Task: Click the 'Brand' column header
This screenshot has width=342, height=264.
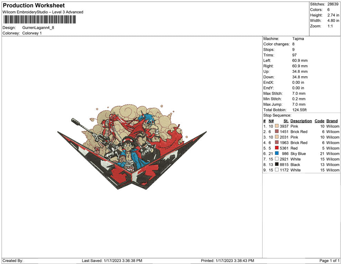Action: tap(332, 121)
